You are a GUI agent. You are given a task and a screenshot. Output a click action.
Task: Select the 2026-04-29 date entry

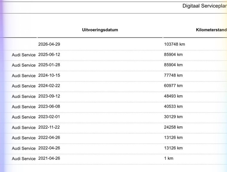coord(49,44)
